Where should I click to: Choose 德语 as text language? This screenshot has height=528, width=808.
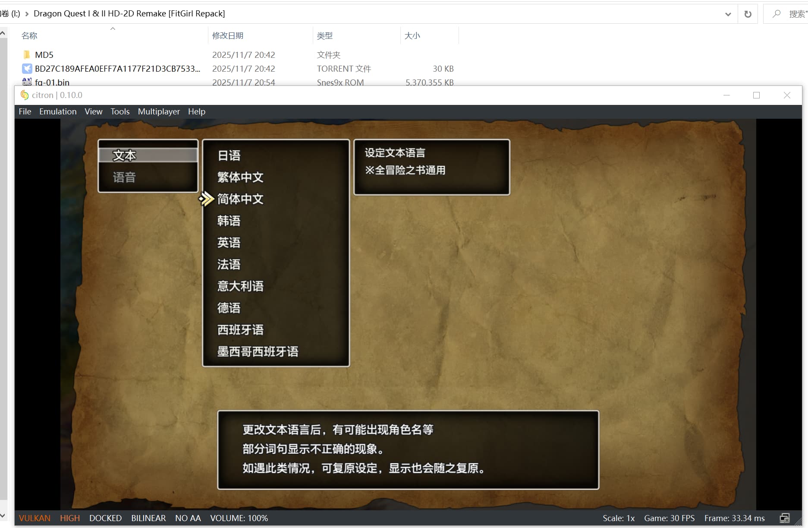[229, 308]
